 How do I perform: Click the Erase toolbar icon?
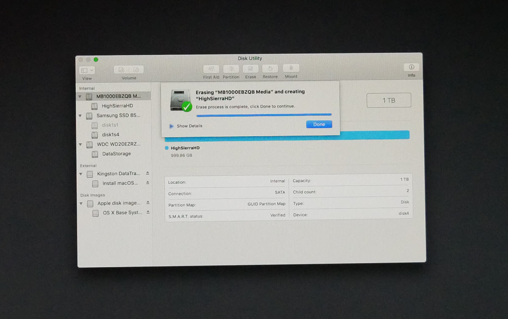[251, 69]
